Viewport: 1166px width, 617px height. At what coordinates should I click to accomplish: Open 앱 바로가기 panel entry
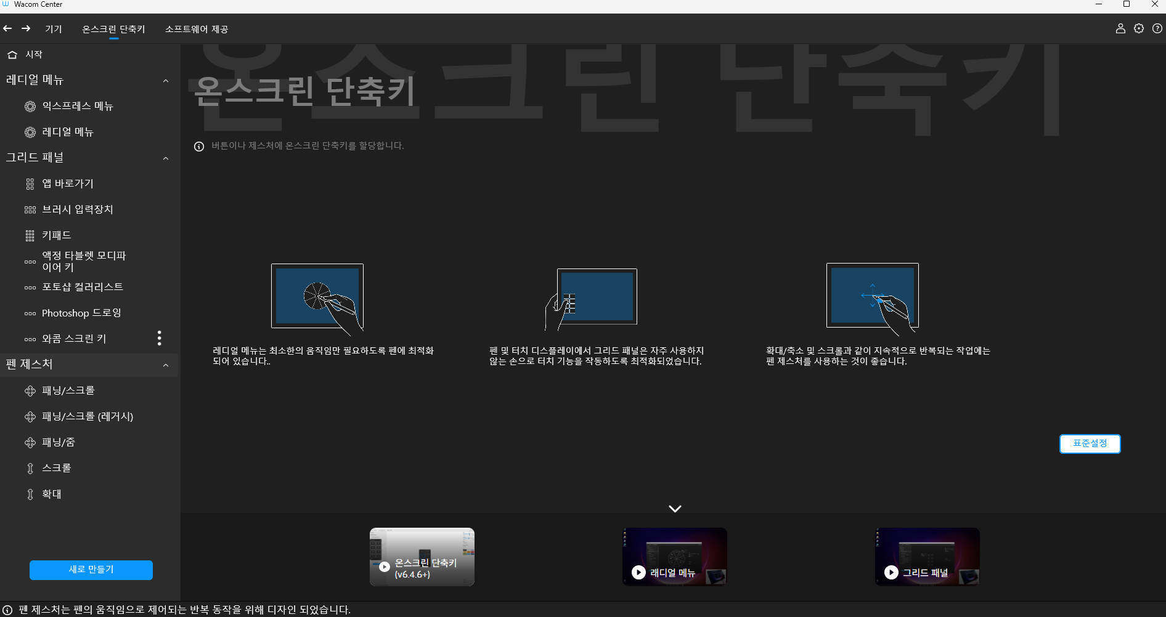tap(68, 183)
